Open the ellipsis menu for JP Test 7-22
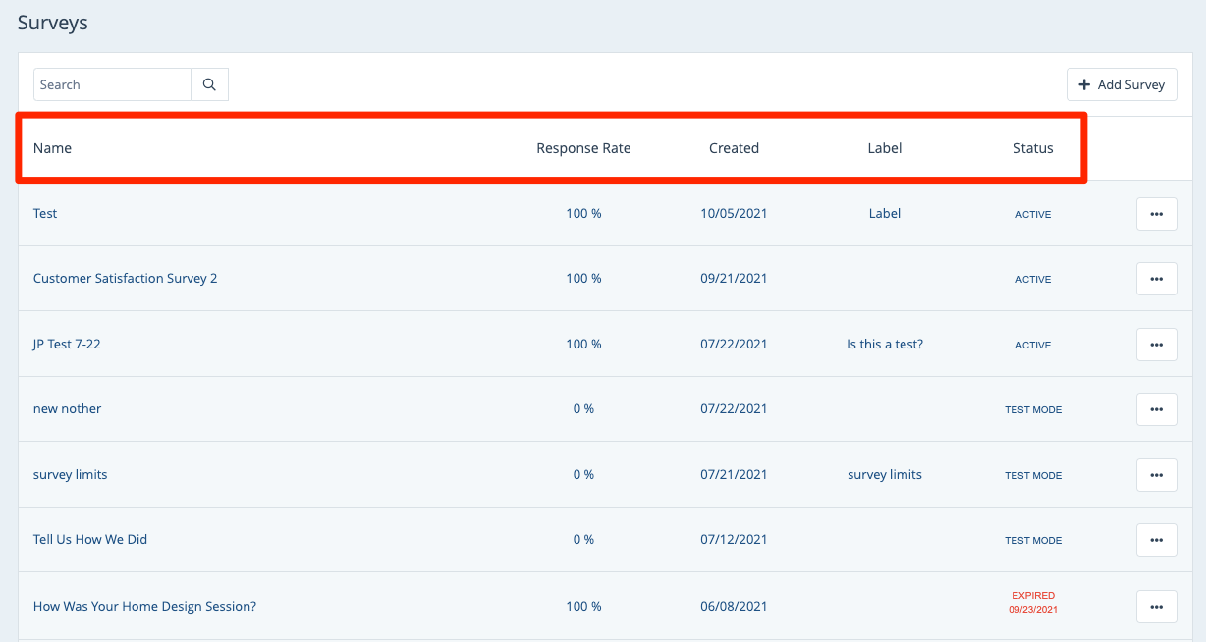Screen dimensions: 1206x642 [1156, 345]
